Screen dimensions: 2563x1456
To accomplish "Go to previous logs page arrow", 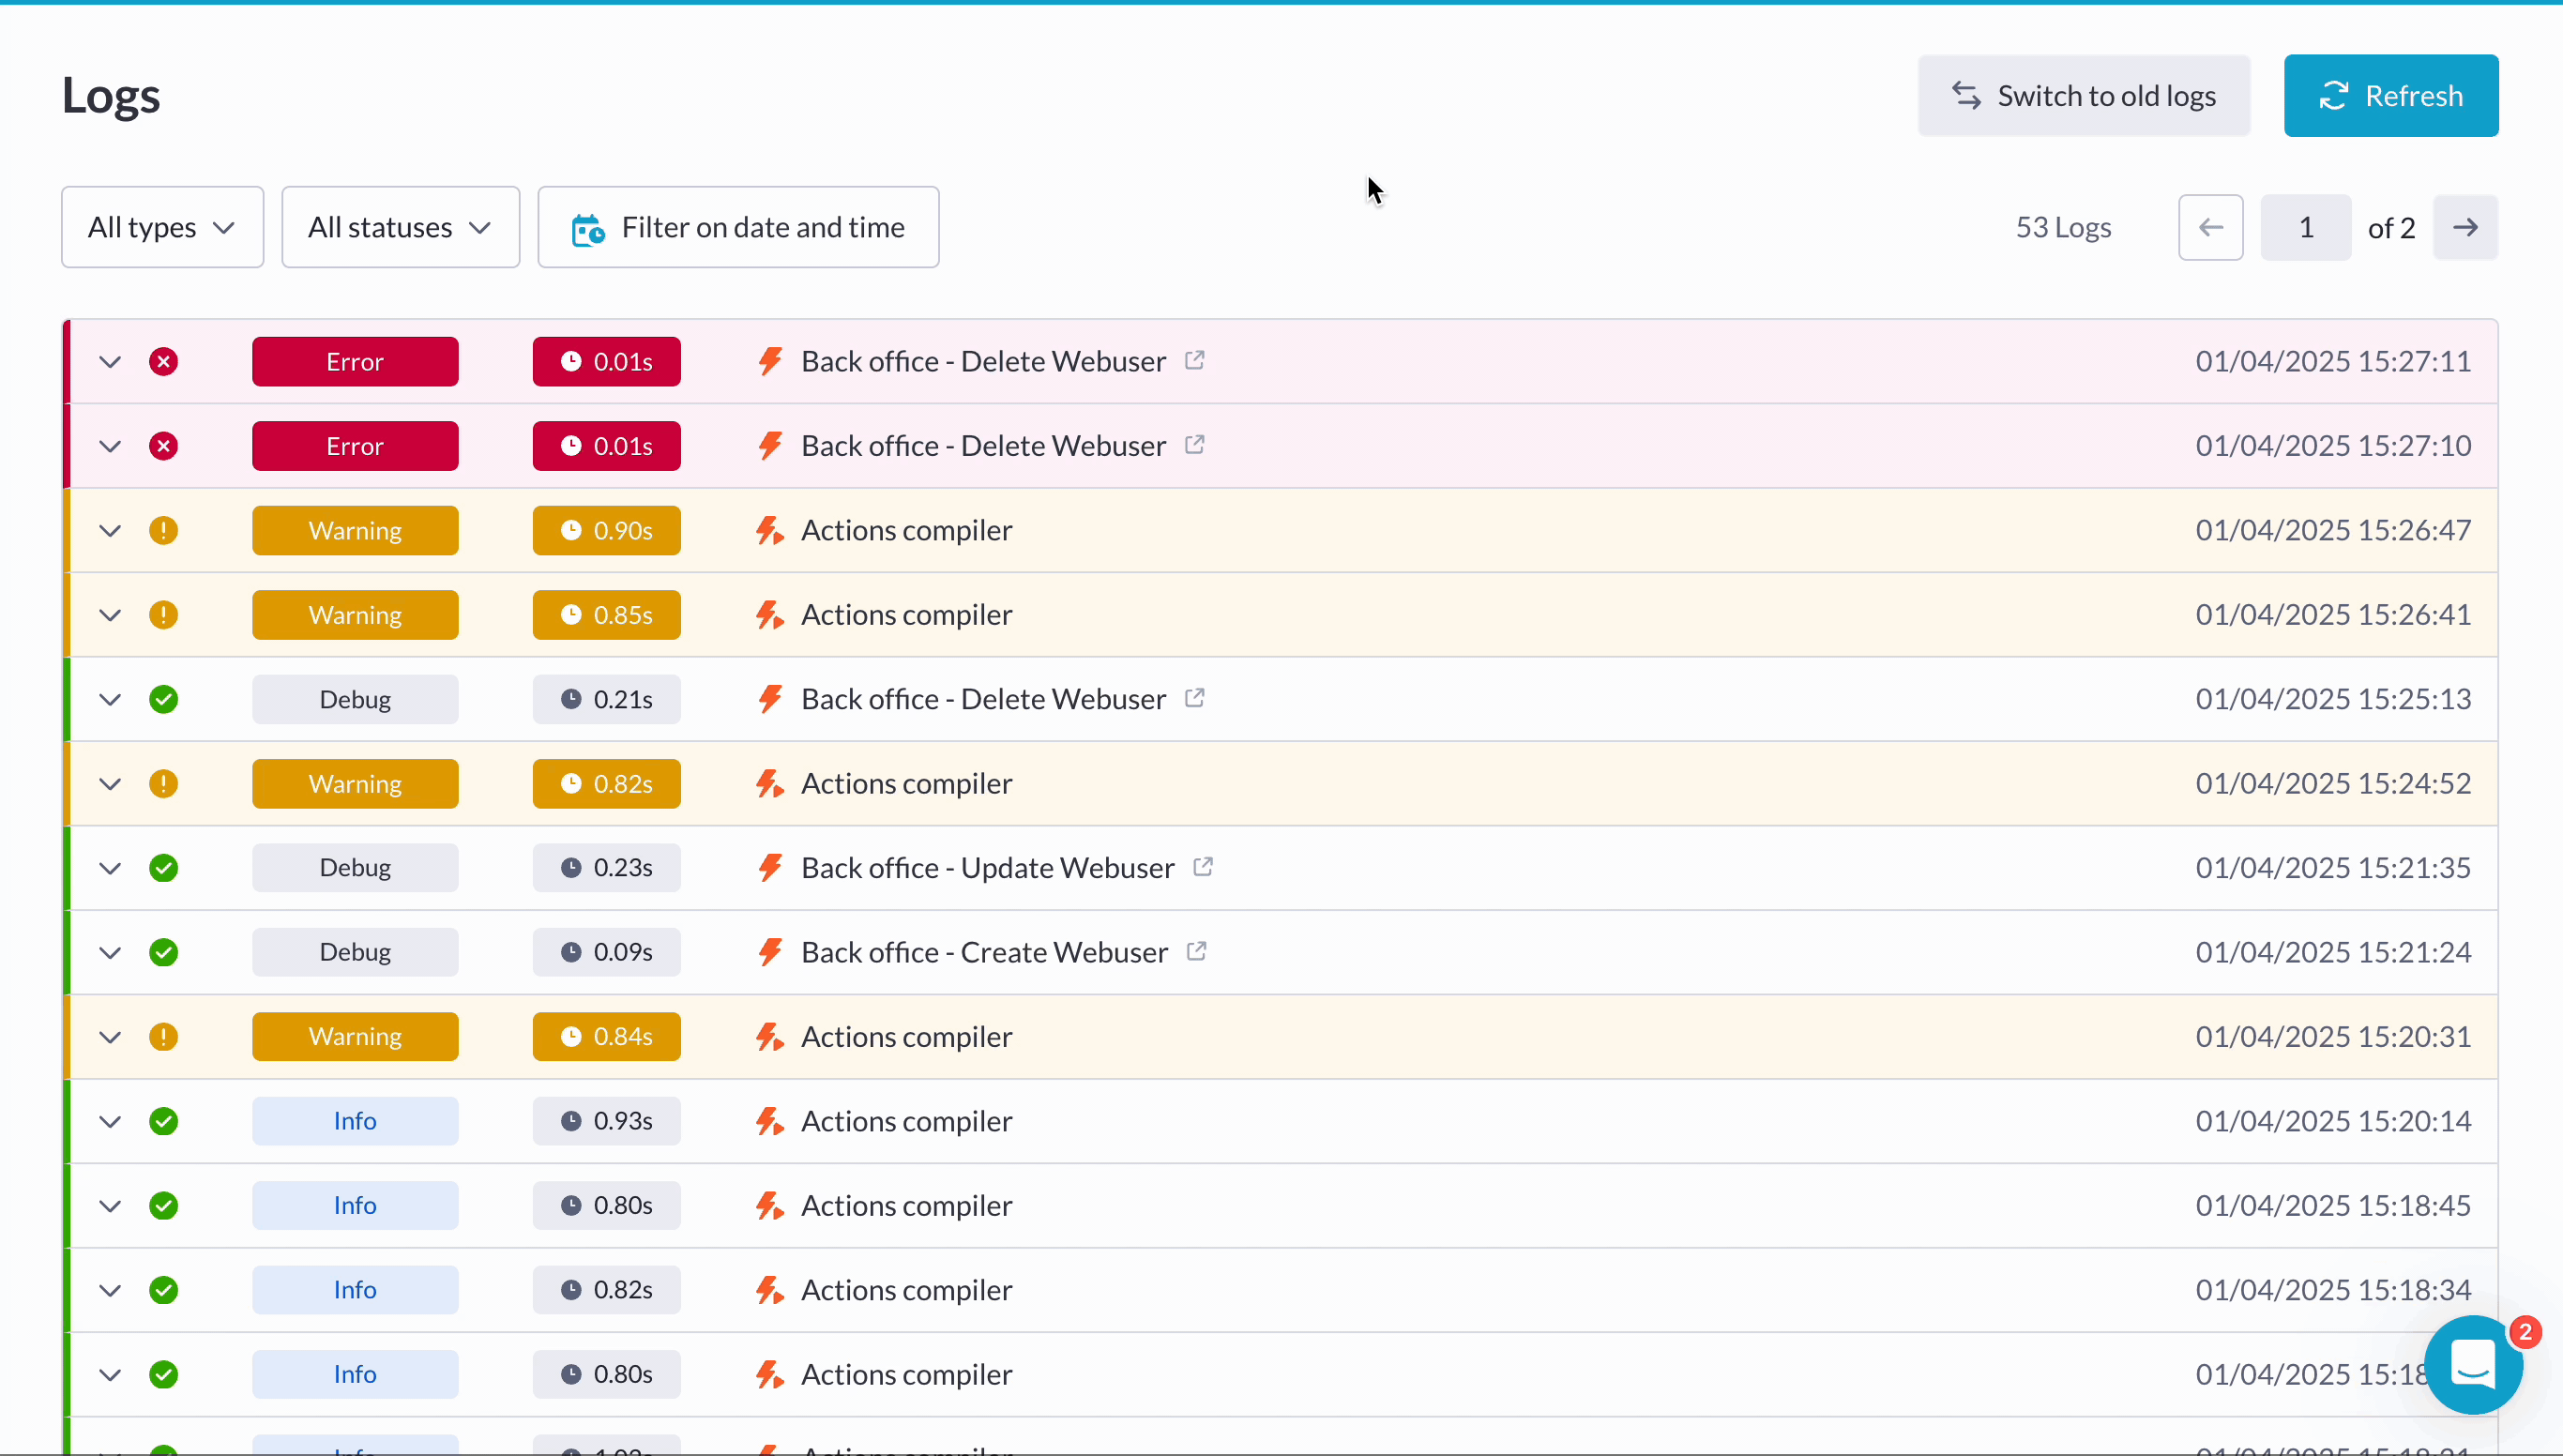I will point(2210,227).
